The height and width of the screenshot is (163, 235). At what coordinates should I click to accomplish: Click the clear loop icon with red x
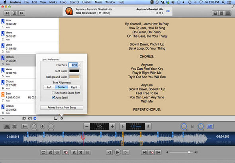coord(65,152)
